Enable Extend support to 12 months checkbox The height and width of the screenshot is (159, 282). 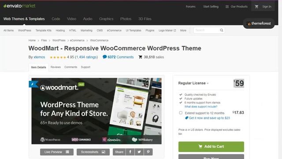(181, 113)
